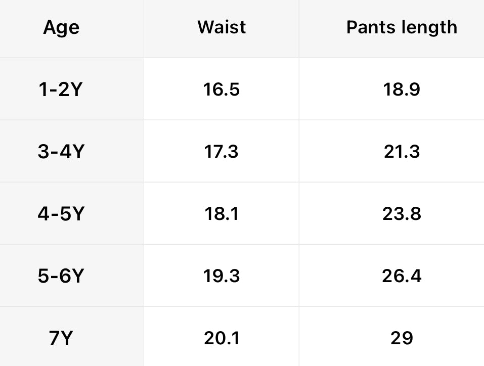The width and height of the screenshot is (484, 366).
Task: Select the 7Y age cell
Action: click(61, 338)
